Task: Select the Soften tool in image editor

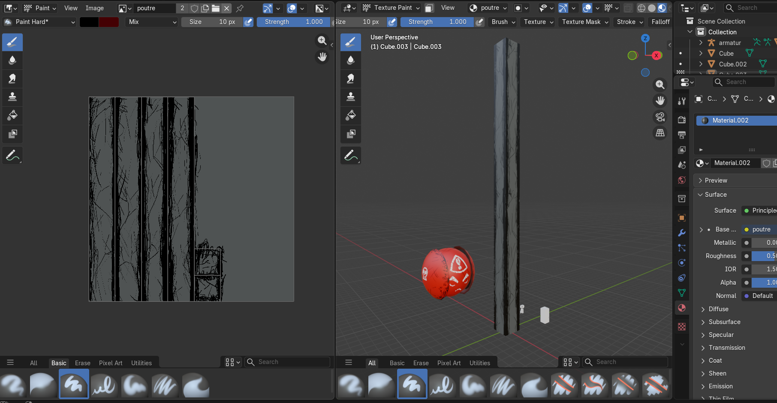Action: click(12, 60)
